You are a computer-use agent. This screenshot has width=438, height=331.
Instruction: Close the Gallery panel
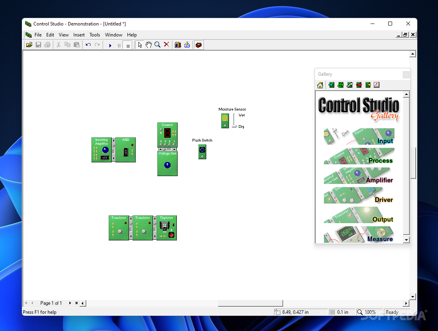click(x=406, y=75)
